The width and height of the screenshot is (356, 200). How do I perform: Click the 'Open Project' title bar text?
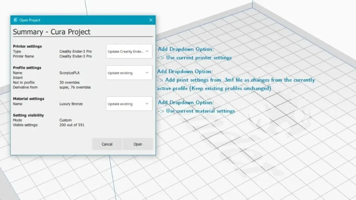(30, 20)
